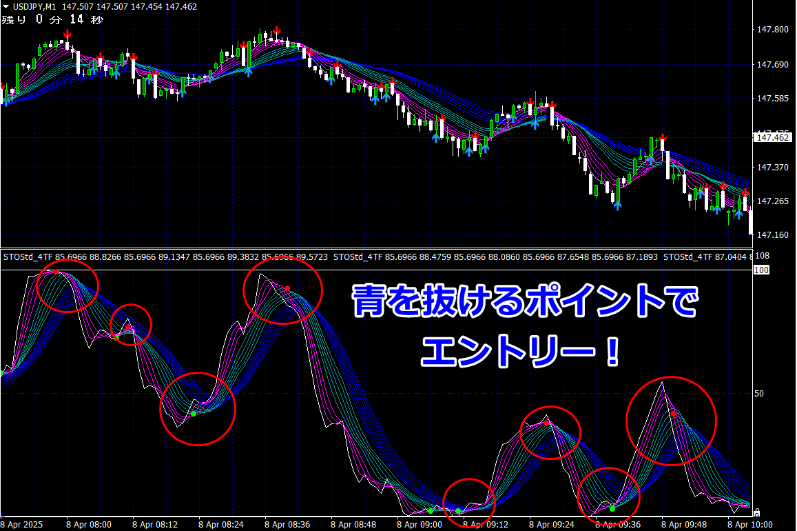Select the red arrow above the 09:48 candle
797x531 pixels.
coord(662,138)
